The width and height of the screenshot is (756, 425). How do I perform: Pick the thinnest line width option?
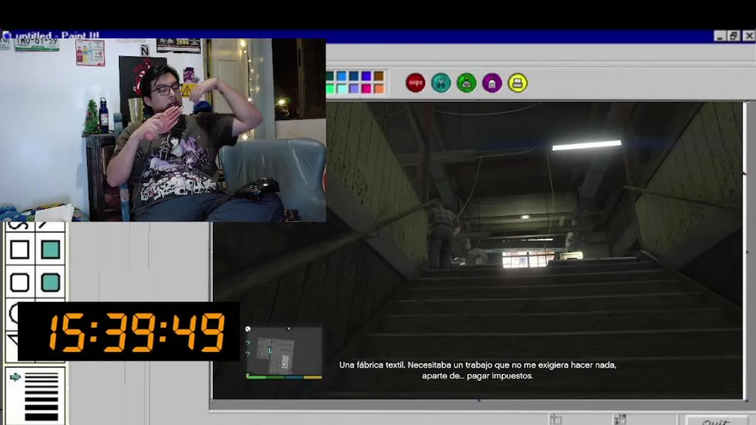41,374
